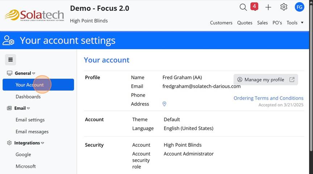The height and width of the screenshot is (174, 313).
Task: Click the General monitor icon
Action: [x=9, y=73]
